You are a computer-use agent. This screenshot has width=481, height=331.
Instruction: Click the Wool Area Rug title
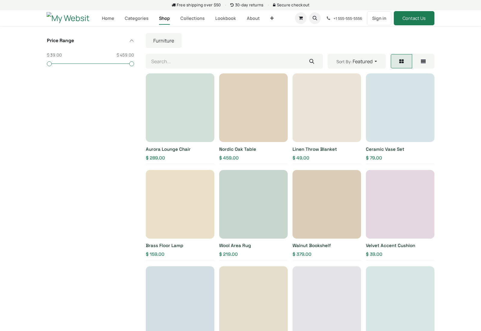235,246
